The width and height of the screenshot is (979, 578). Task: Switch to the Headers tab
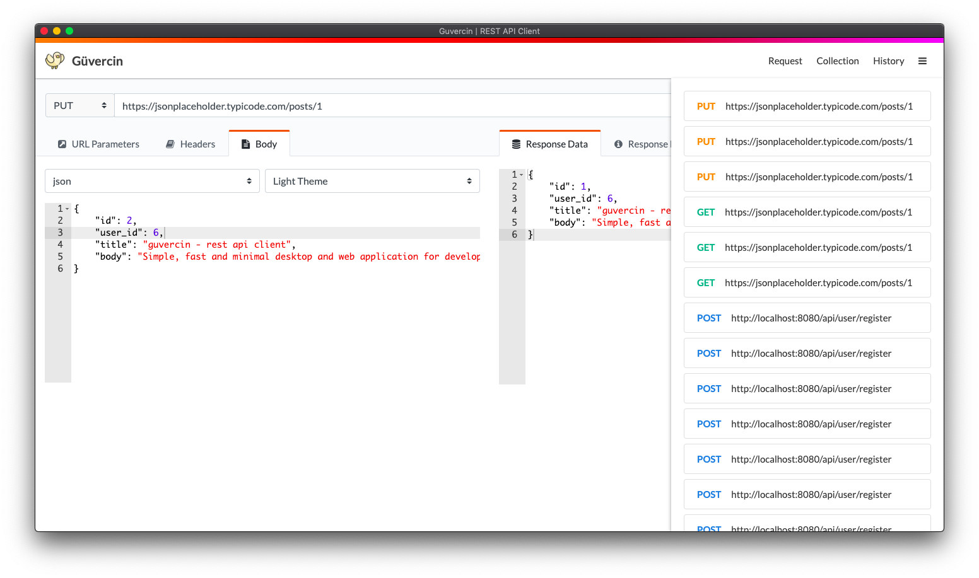pyautogui.click(x=191, y=144)
